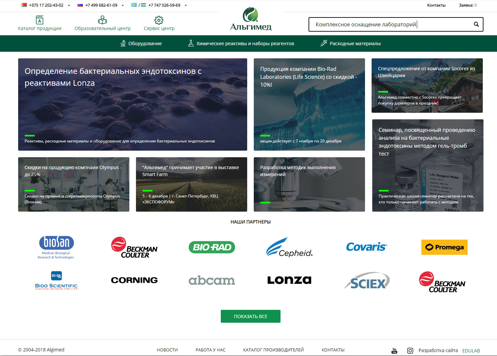Click the Bioo Scientific partner logo
Image resolution: width=497 pixels, height=356 pixels.
(56, 280)
